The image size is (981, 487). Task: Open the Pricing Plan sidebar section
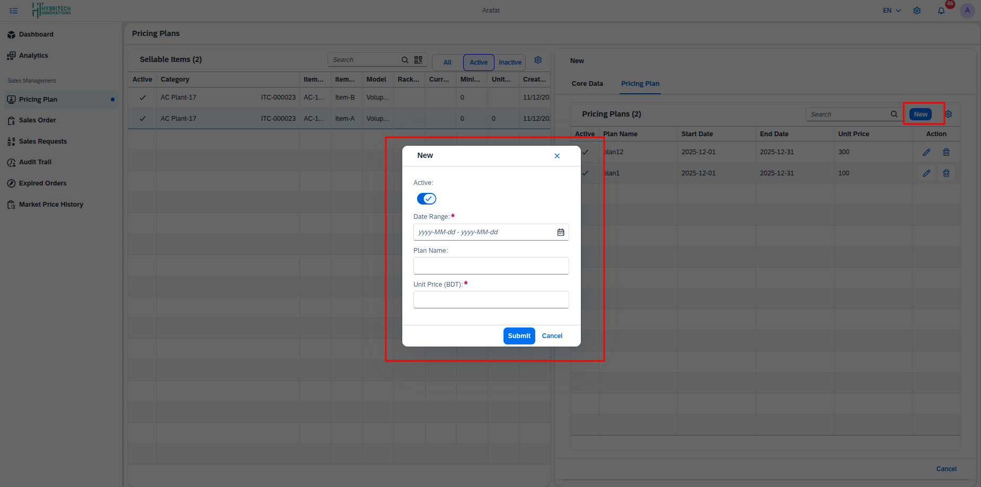38,99
